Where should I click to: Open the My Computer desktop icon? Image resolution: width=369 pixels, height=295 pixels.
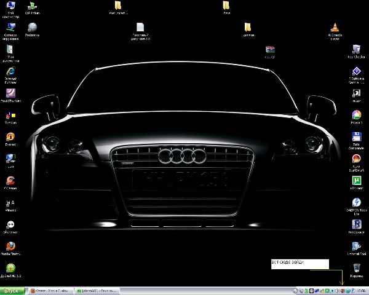tap(10, 9)
